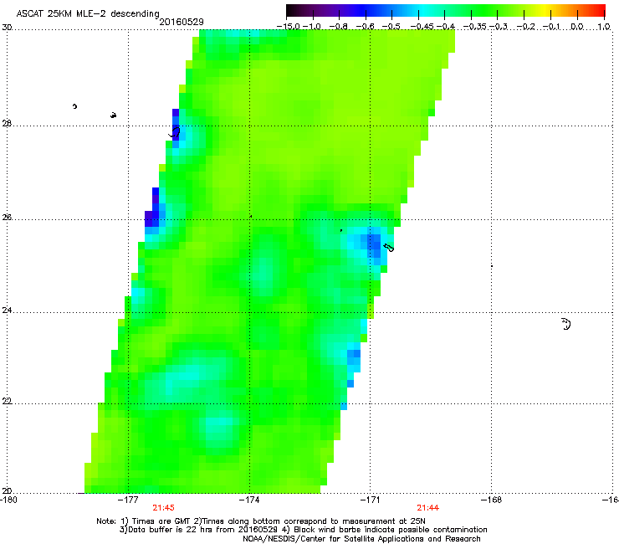This screenshot has height=544, width=619.
Task: Click the colorbar label '0.0'
Action: click(577, 27)
